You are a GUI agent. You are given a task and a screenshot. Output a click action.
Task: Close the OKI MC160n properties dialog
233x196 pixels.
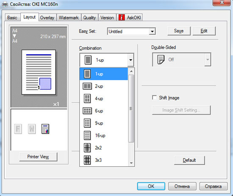(x=222, y=3)
